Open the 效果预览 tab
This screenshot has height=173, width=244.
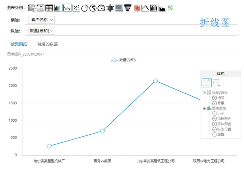coord(19,44)
